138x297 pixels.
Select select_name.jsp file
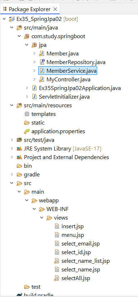pos(81,270)
